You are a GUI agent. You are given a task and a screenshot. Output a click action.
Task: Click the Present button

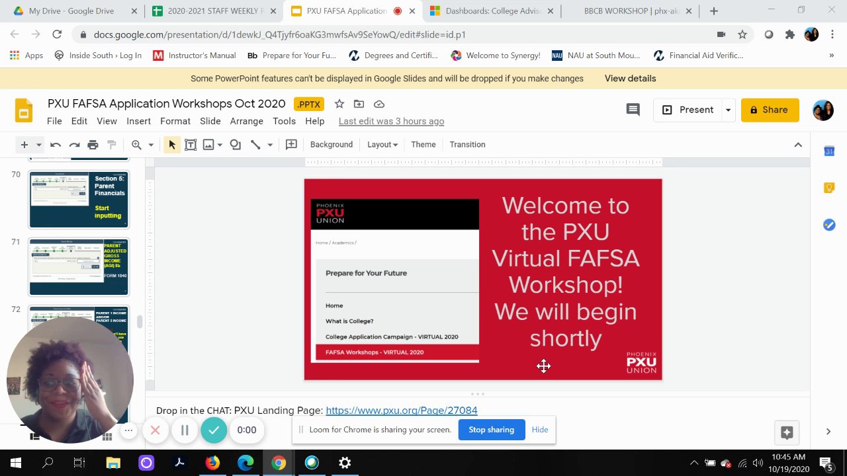click(688, 110)
